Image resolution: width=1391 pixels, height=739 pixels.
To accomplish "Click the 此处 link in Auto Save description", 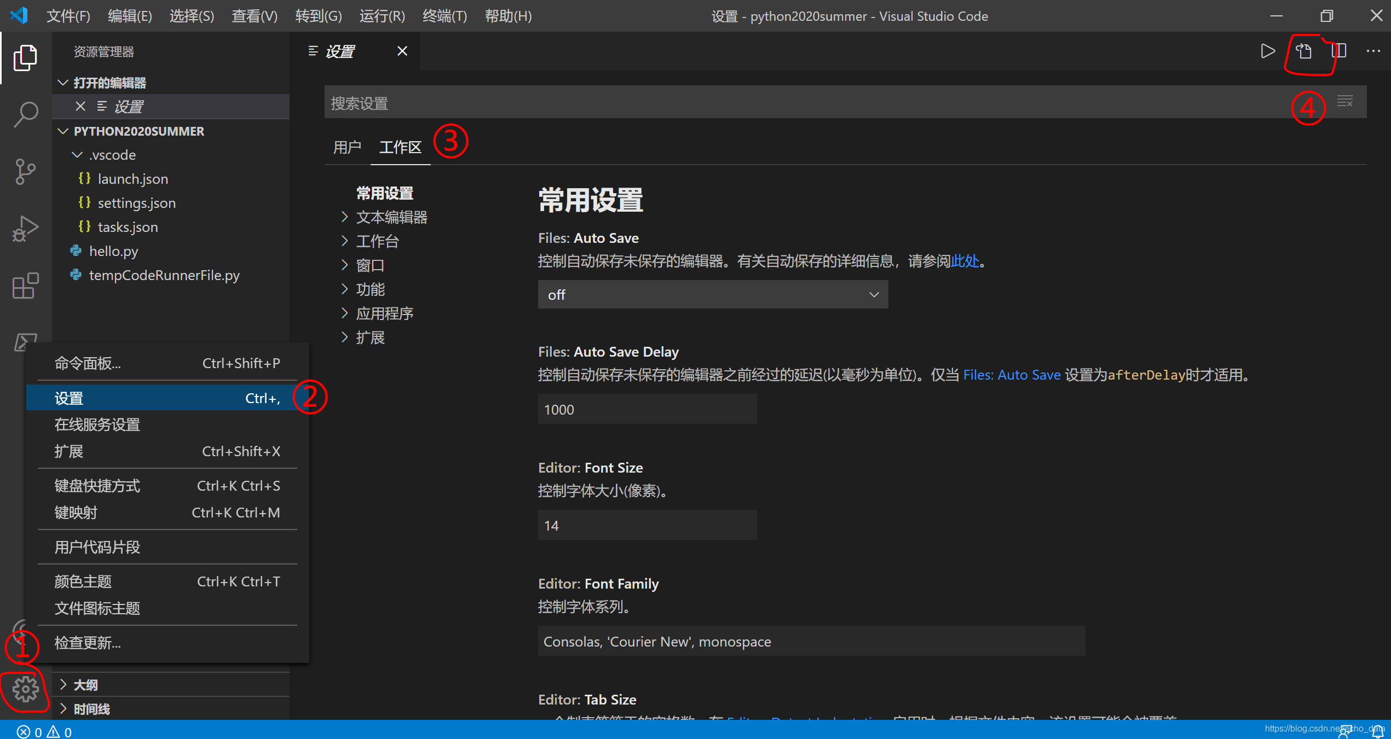I will point(966,261).
